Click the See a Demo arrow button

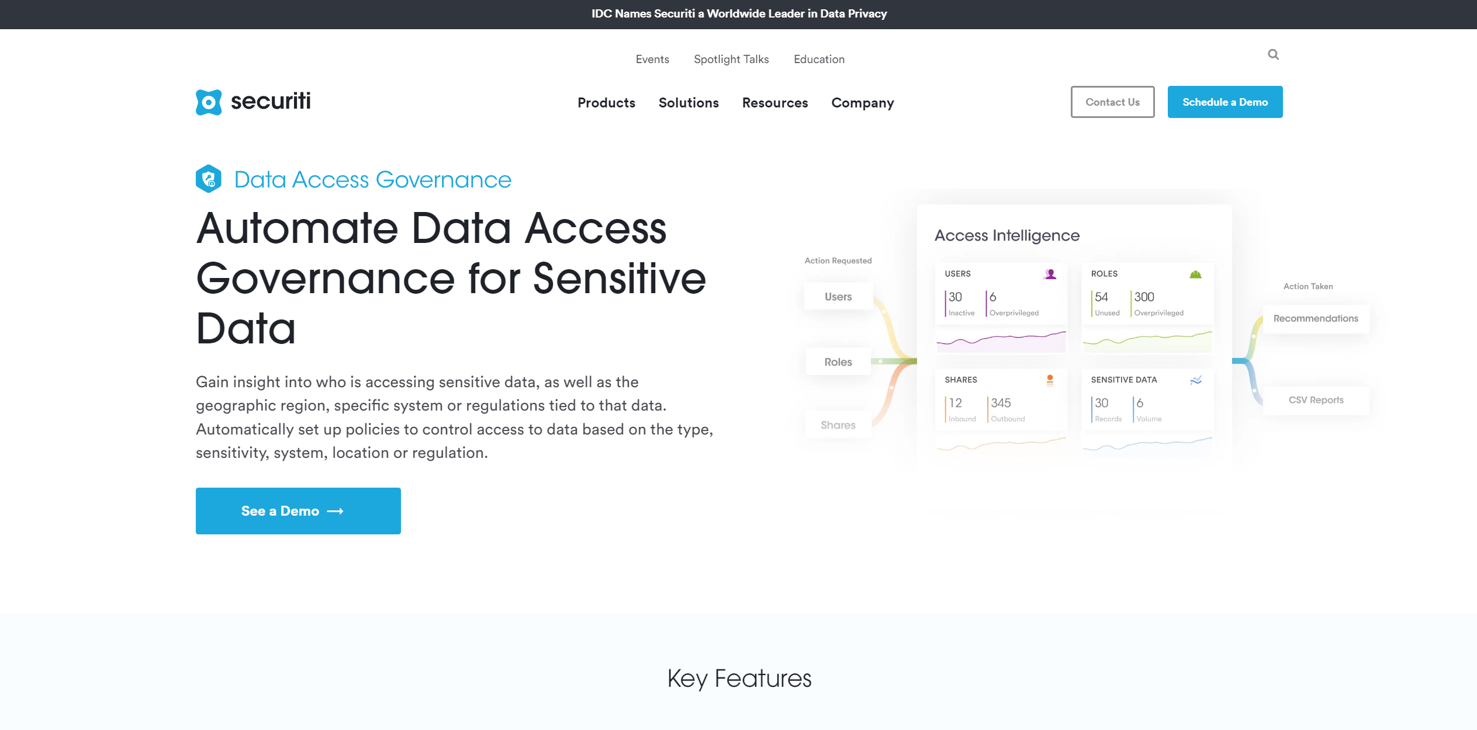pos(298,510)
